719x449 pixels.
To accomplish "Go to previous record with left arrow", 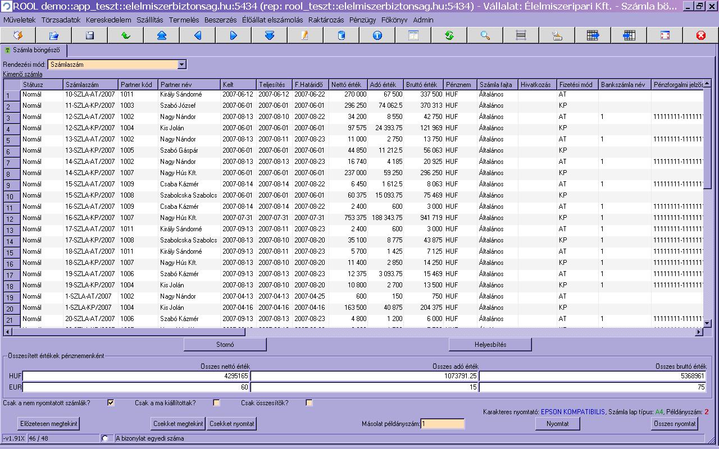I will tap(197, 35).
